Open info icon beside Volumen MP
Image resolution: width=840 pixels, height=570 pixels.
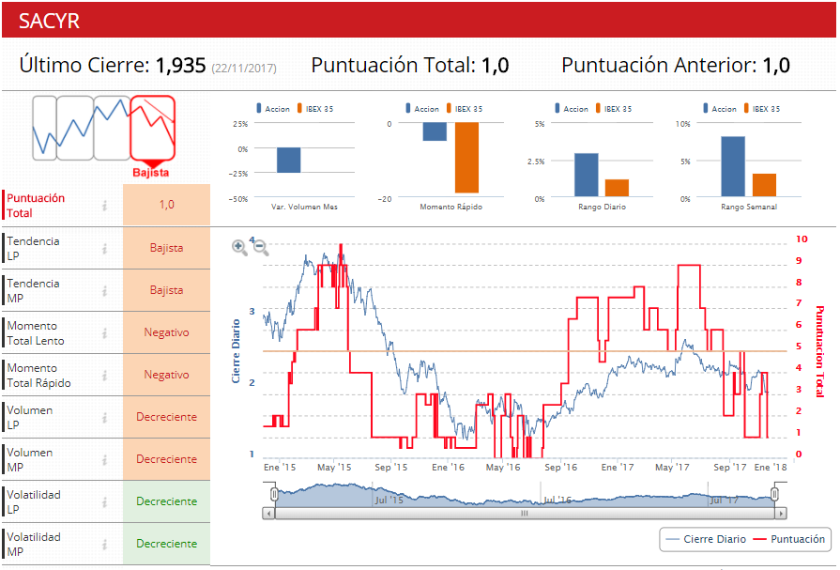coord(105,459)
